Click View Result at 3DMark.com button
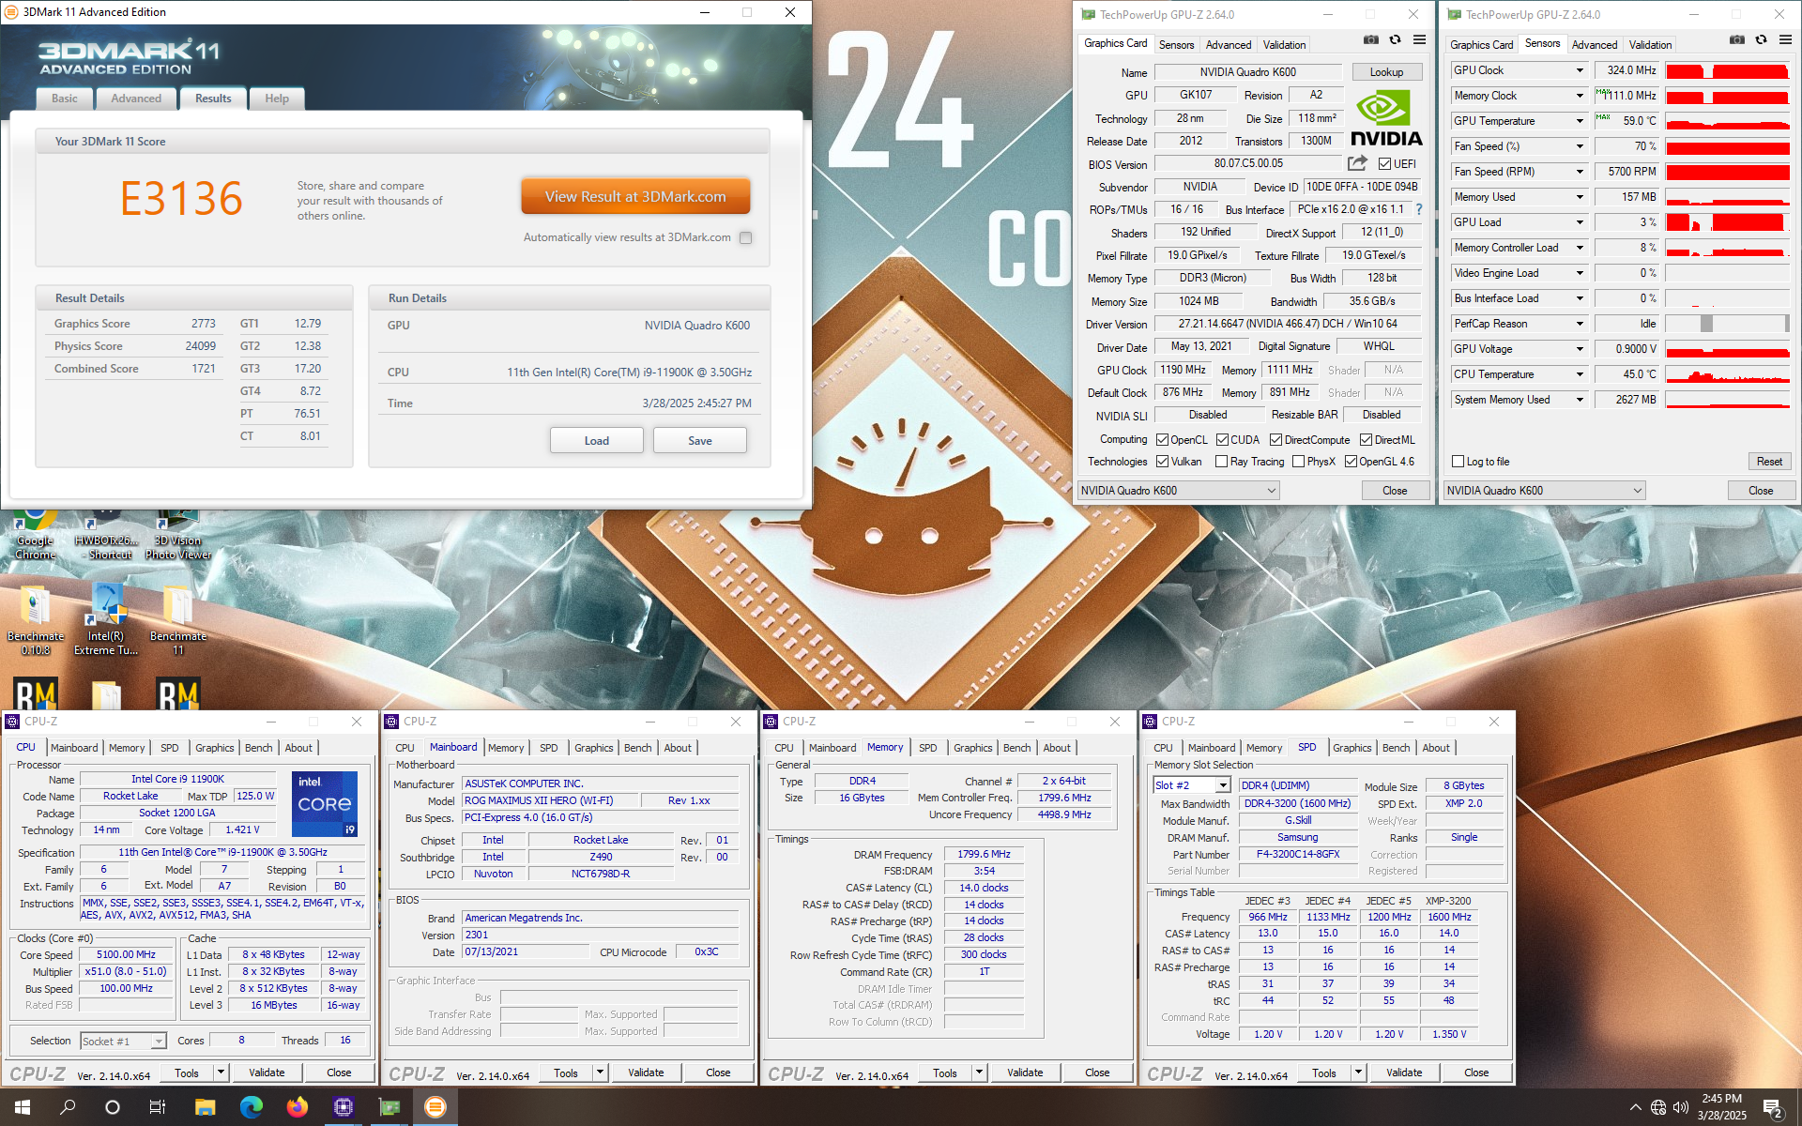 [635, 197]
